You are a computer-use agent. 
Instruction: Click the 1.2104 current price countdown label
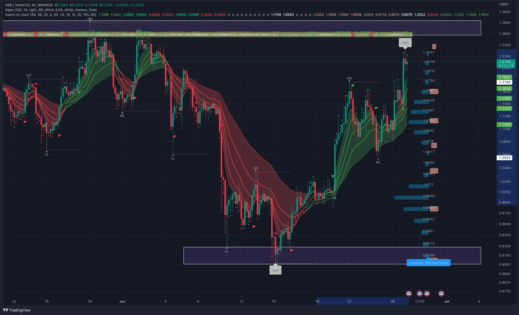coord(506,64)
